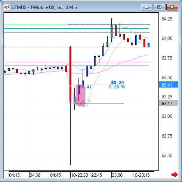Click the 63.41 blue price label
The image size is (182, 182).
(169, 85)
